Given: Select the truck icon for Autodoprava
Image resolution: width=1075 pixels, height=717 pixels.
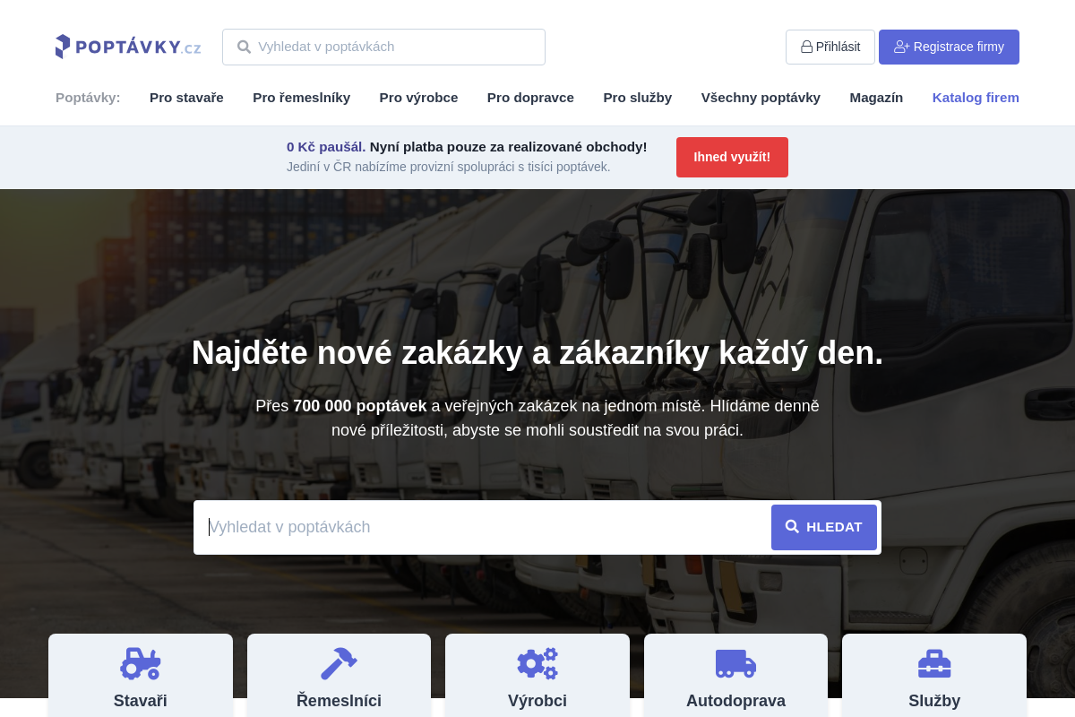Looking at the screenshot, I should [x=735, y=663].
